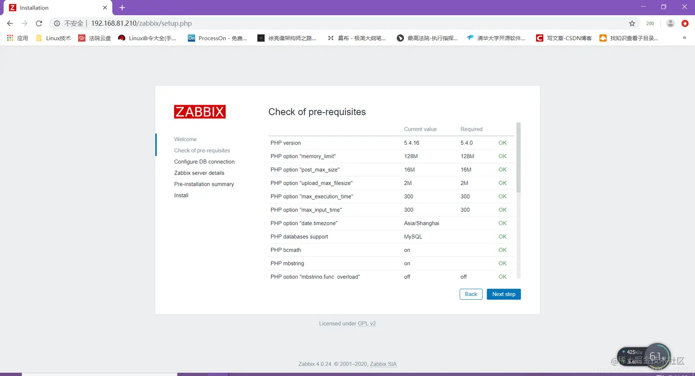
Task: Click the MySQL databases support value
Action: [x=413, y=237]
